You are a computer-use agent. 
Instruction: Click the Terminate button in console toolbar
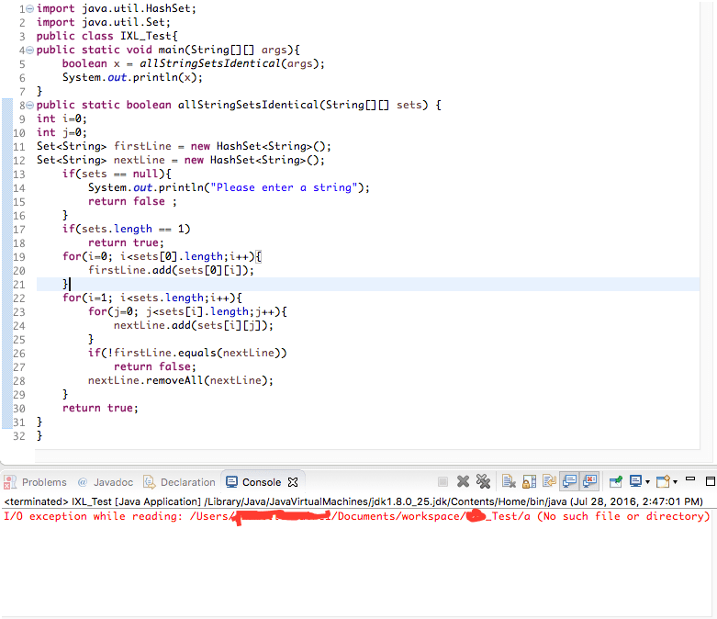443,482
